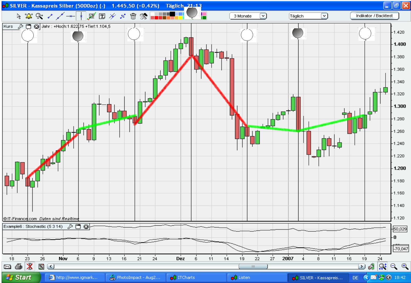This screenshot has width=411, height=283.
Task: Open the hammer and wrench settings tool
Action: pyautogui.click(x=143, y=16)
